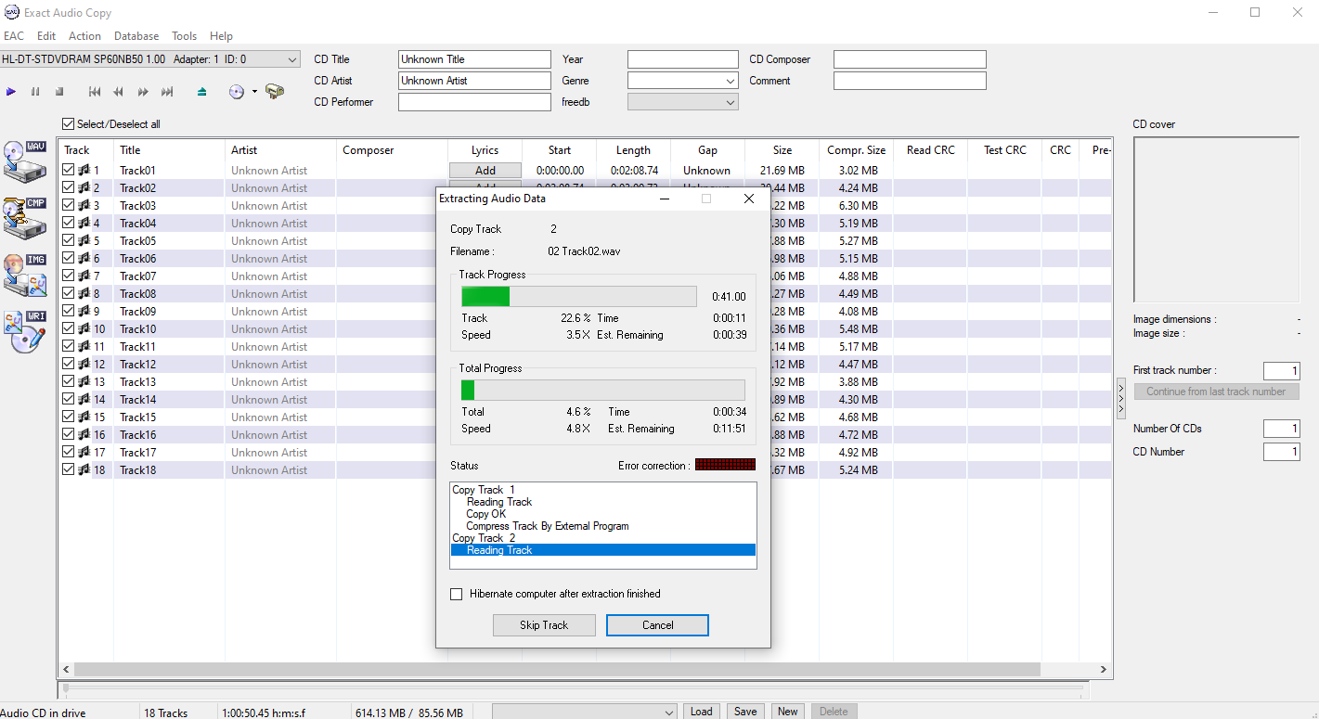
Task: Click music note icon of track 12
Action: click(84, 365)
